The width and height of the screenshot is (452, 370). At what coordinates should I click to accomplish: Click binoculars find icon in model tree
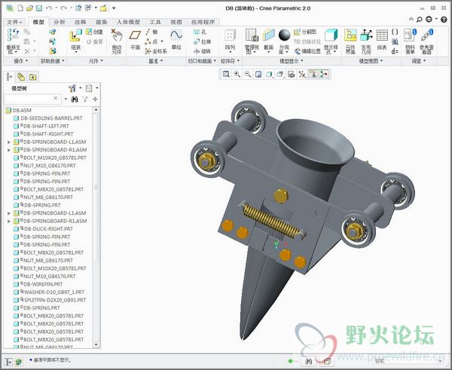75,99
